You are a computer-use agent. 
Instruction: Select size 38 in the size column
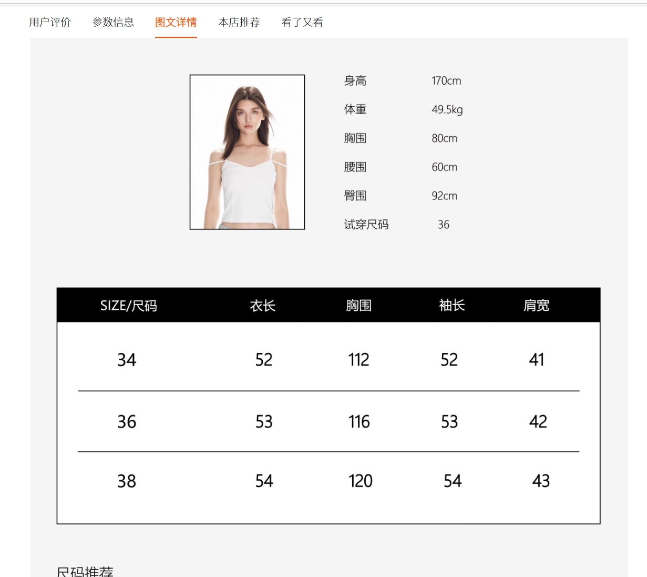pos(127,481)
